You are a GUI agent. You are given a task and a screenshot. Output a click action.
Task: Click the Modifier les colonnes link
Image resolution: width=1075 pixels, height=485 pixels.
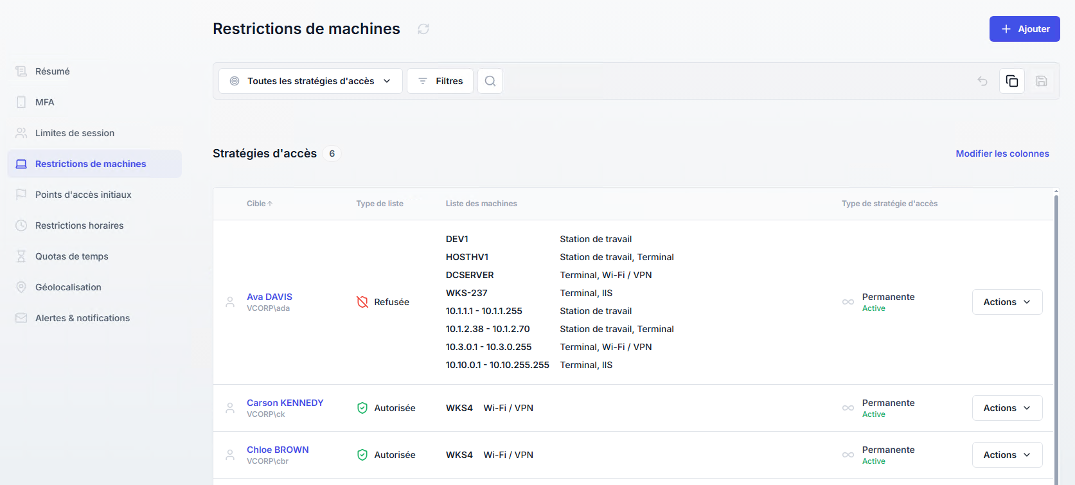click(1002, 154)
